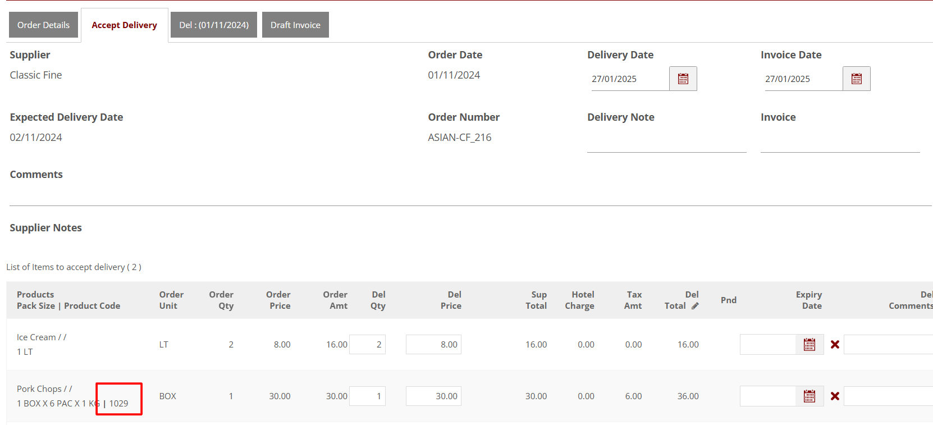This screenshot has width=933, height=425.
Task: Edit the Ice Cream Del Qty field
Action: (x=367, y=345)
